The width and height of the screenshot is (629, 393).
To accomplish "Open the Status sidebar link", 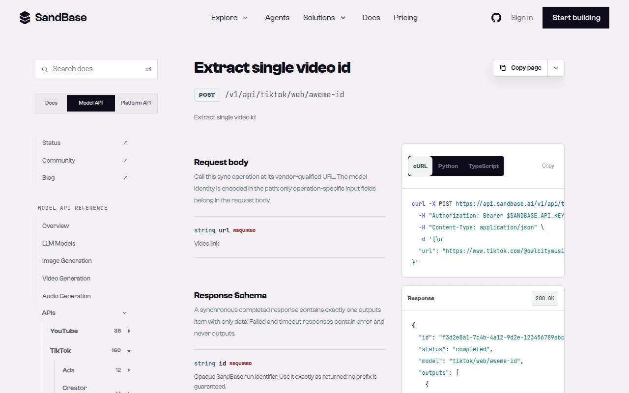I will click(x=51, y=143).
